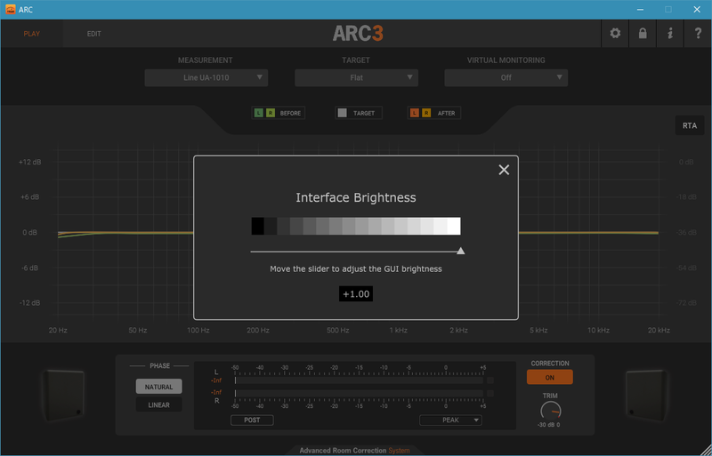Viewport: 712px width, 456px height.
Task: Click the R channel -Inf peak readout
Action: (216, 392)
